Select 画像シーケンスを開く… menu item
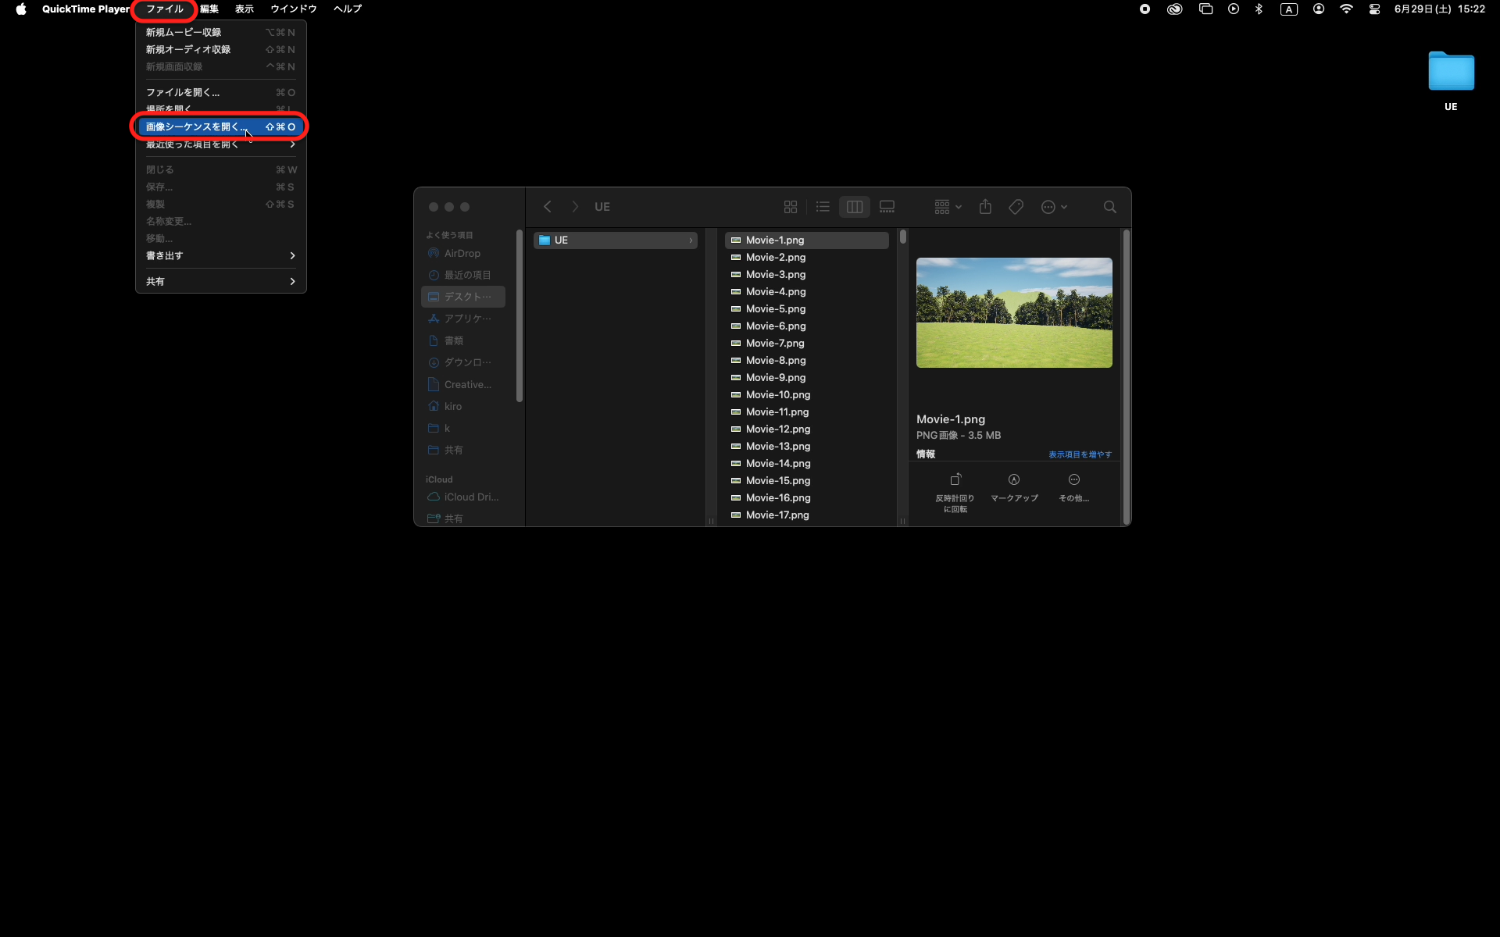This screenshot has width=1500, height=937. coord(220,126)
